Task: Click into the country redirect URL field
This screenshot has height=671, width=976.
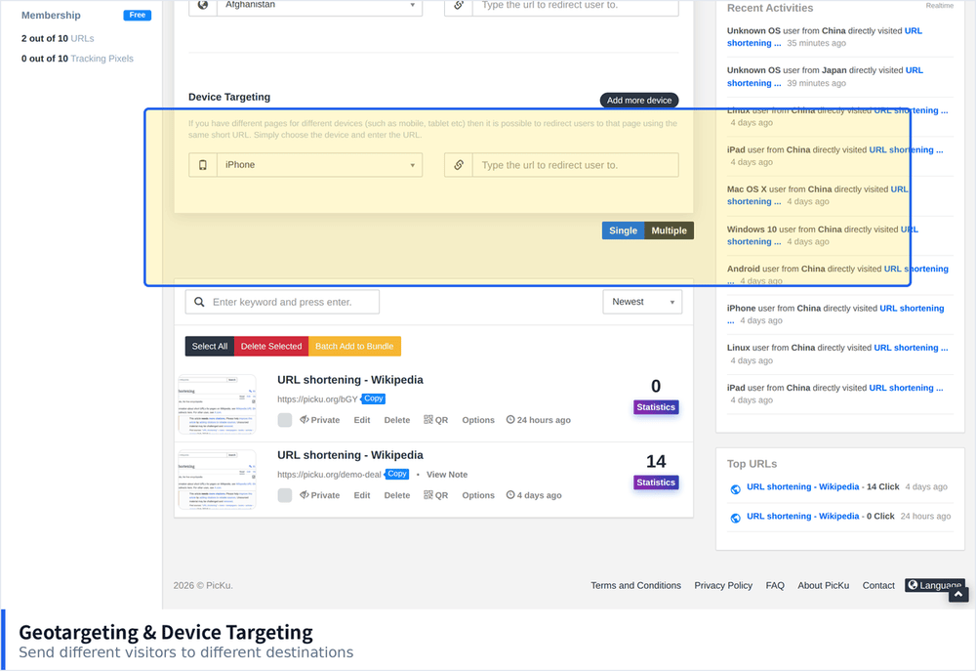Action: click(x=576, y=5)
